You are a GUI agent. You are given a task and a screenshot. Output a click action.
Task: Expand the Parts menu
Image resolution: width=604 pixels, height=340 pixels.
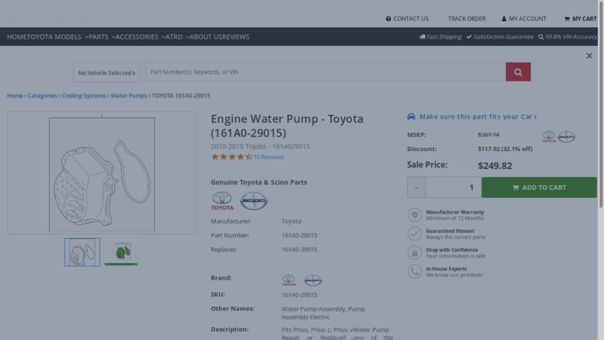point(102,36)
